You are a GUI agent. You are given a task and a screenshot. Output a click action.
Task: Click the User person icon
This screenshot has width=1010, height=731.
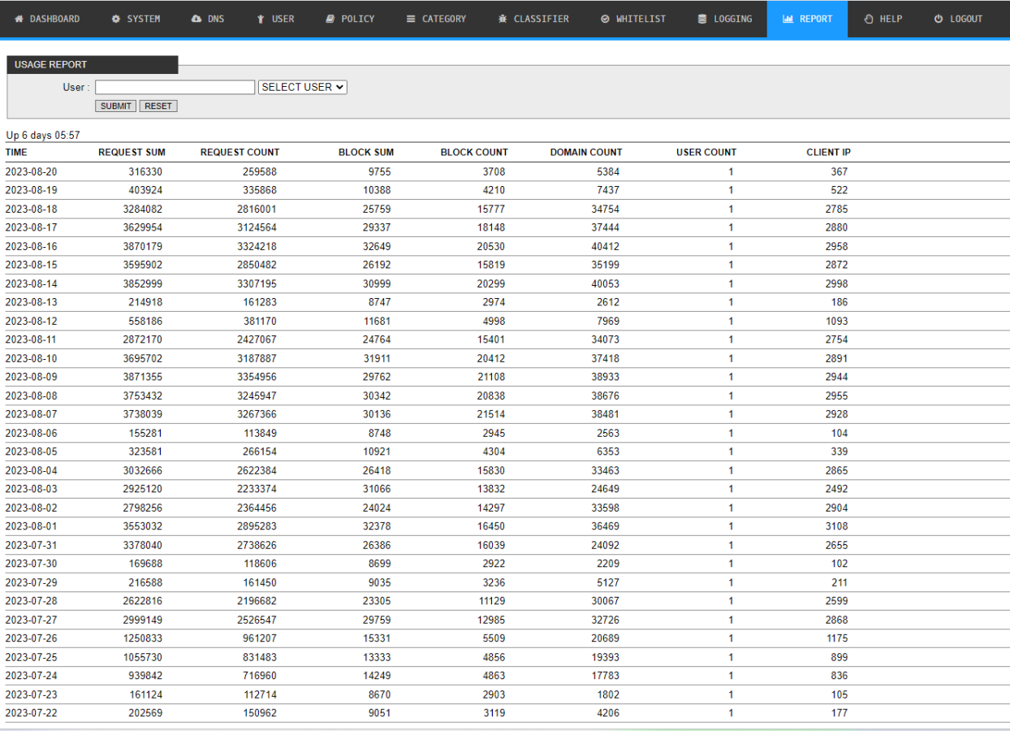(x=261, y=19)
